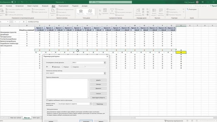The height and width of the screenshot is (122, 217).
Task: Click the By Changing Variable Cells field
Action: (75, 73)
